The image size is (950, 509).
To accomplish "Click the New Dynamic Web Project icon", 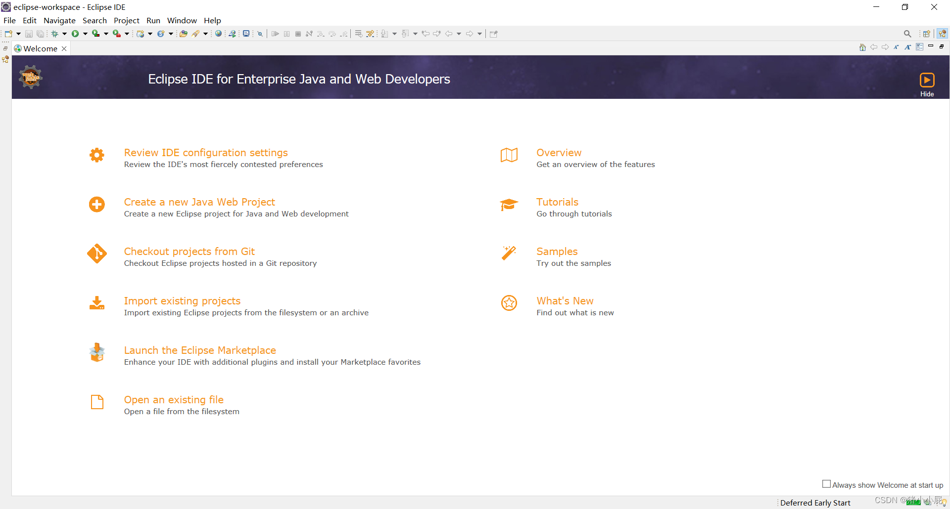I will coord(141,34).
